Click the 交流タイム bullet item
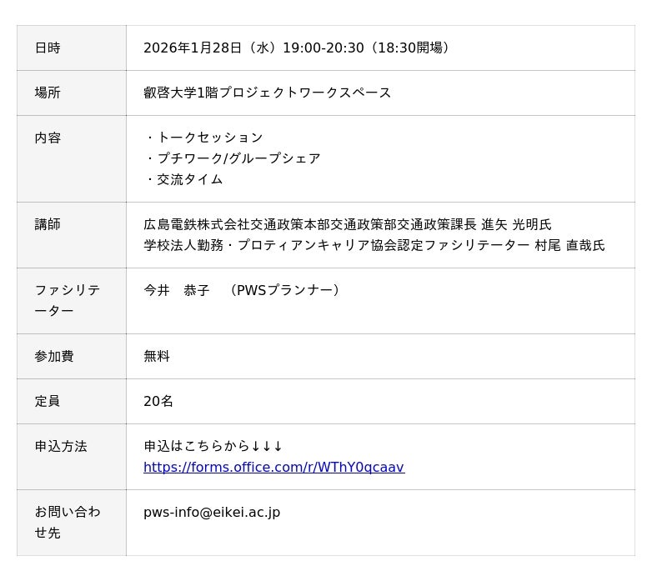Image resolution: width=667 pixels, height=581 pixels. pyautogui.click(x=189, y=180)
